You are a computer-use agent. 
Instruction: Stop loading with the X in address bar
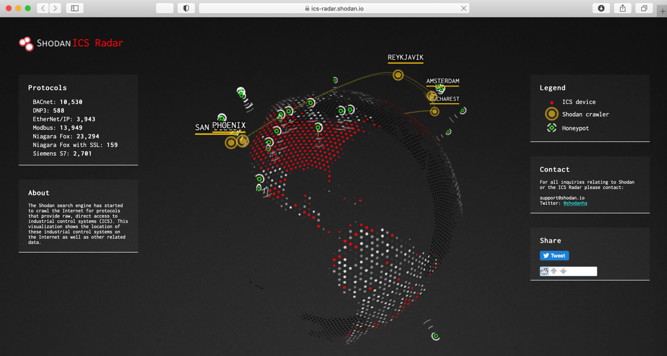[464, 8]
